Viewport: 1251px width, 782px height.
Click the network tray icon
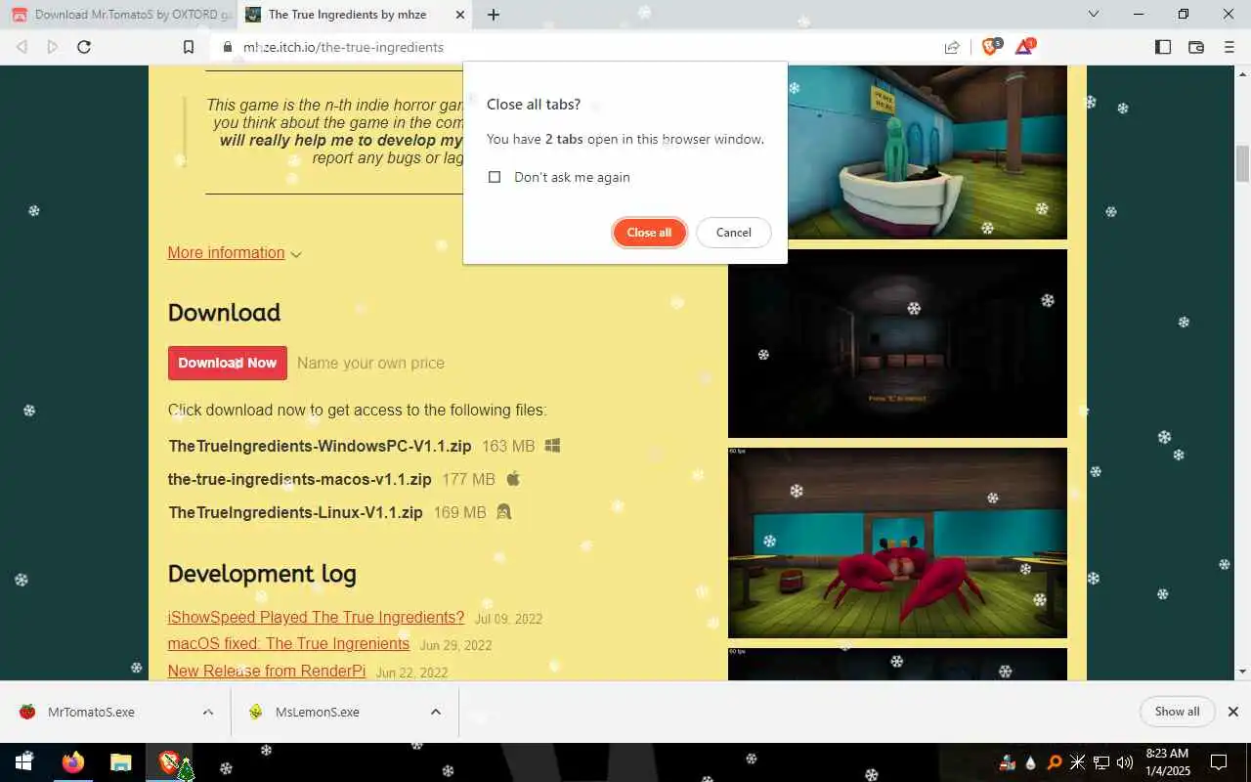(1100, 762)
